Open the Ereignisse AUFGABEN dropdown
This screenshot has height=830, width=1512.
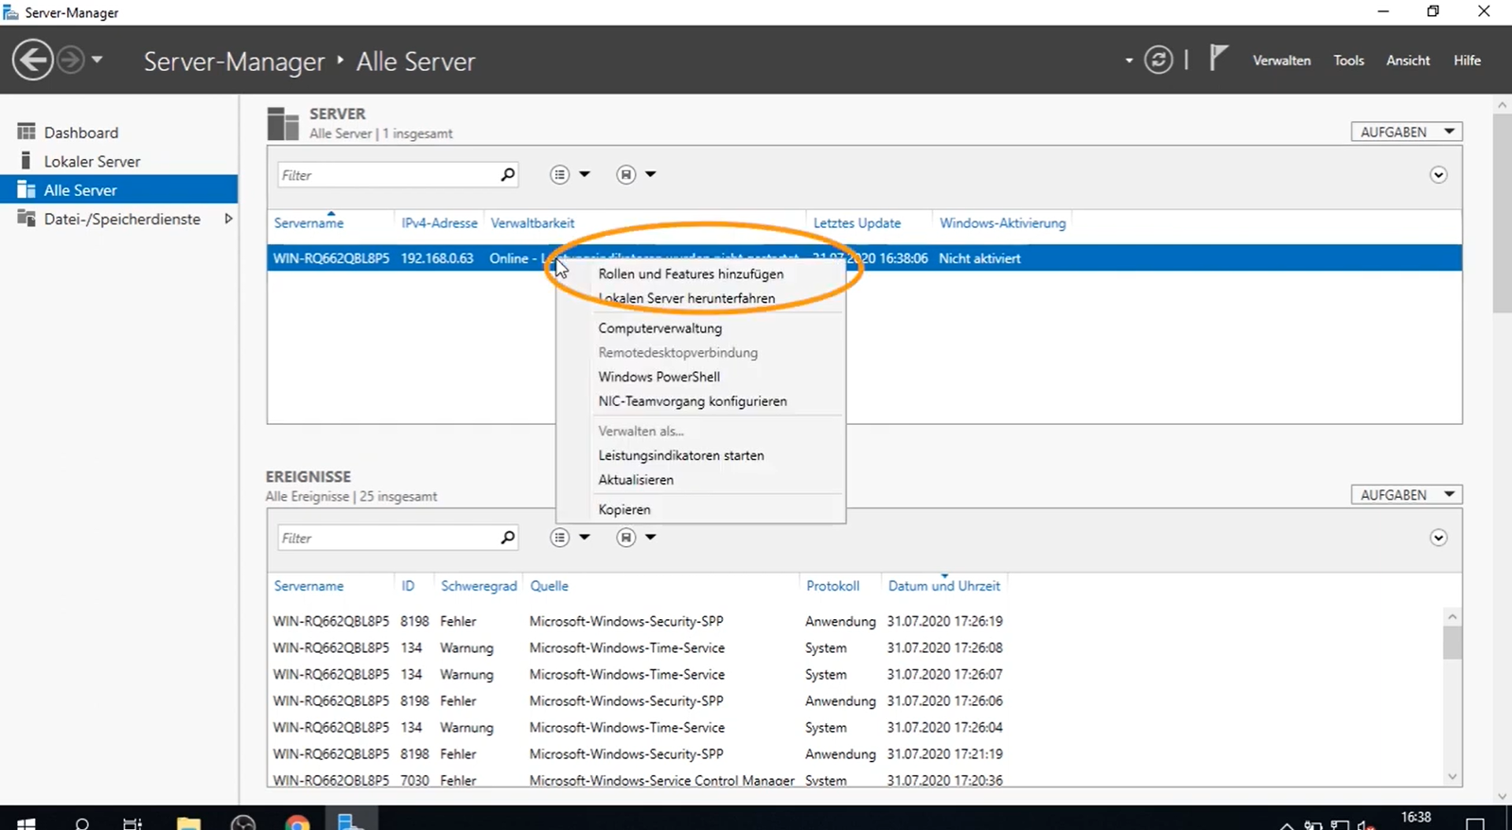(x=1406, y=495)
